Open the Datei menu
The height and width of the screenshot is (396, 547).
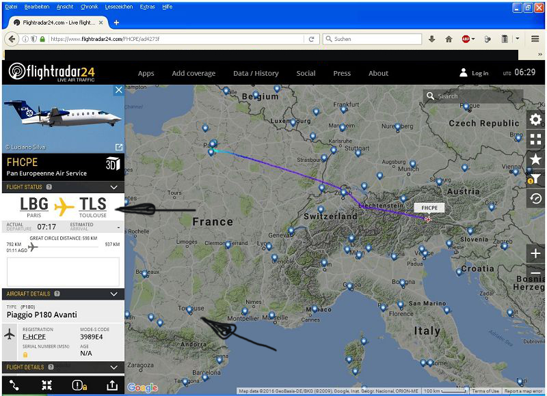pyautogui.click(x=11, y=7)
